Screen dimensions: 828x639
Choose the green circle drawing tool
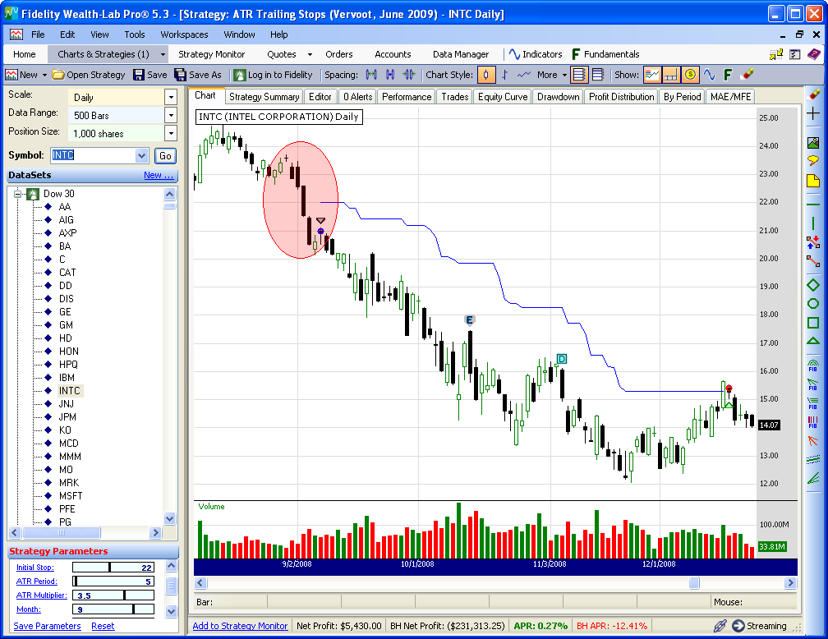click(x=813, y=304)
